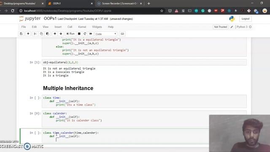Paste cells below icon
This screenshot has height=152, width=270.
[48, 34]
